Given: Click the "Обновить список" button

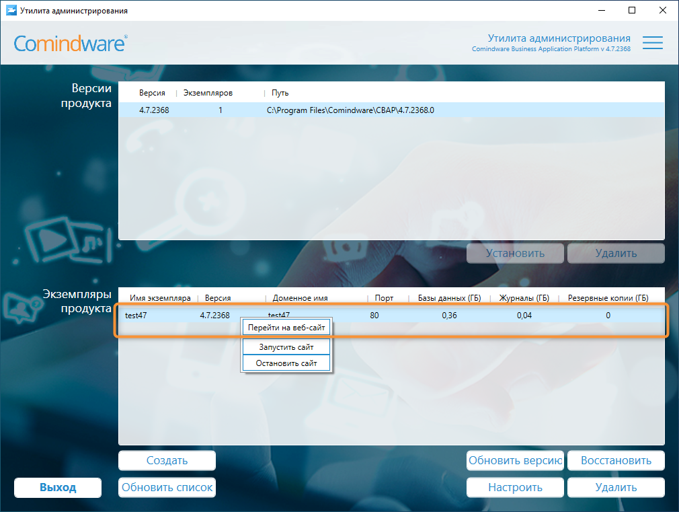Looking at the screenshot, I should click(x=167, y=487).
